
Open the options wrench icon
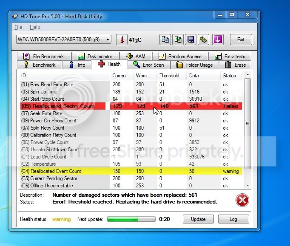[204, 40]
